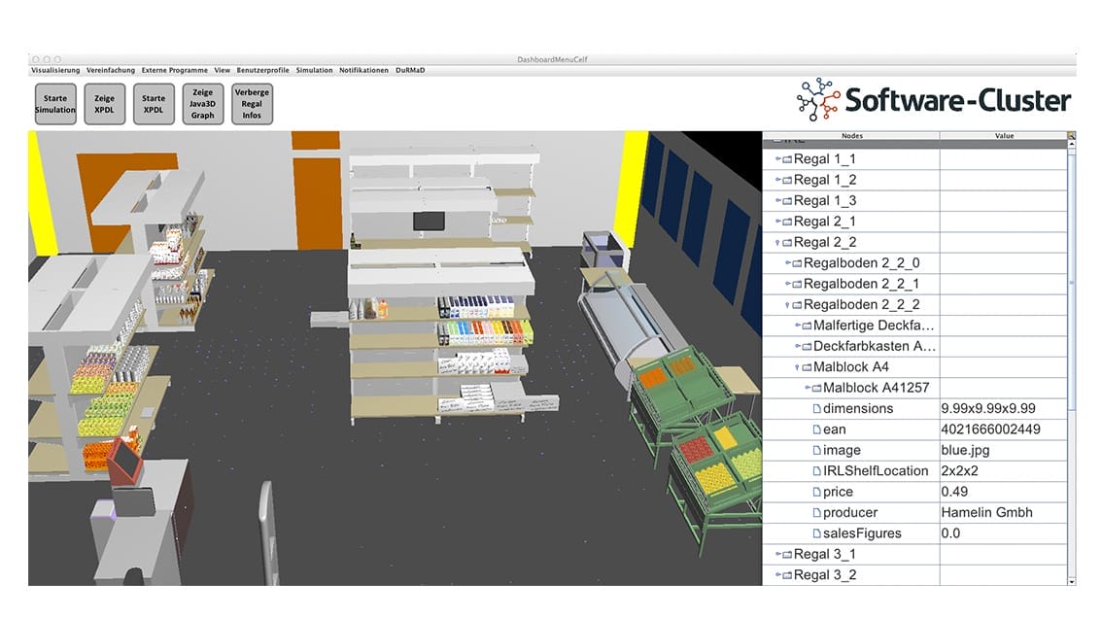This screenshot has width=1102, height=618.
Task: Expand the Regal 3_1 node
Action: (777, 555)
